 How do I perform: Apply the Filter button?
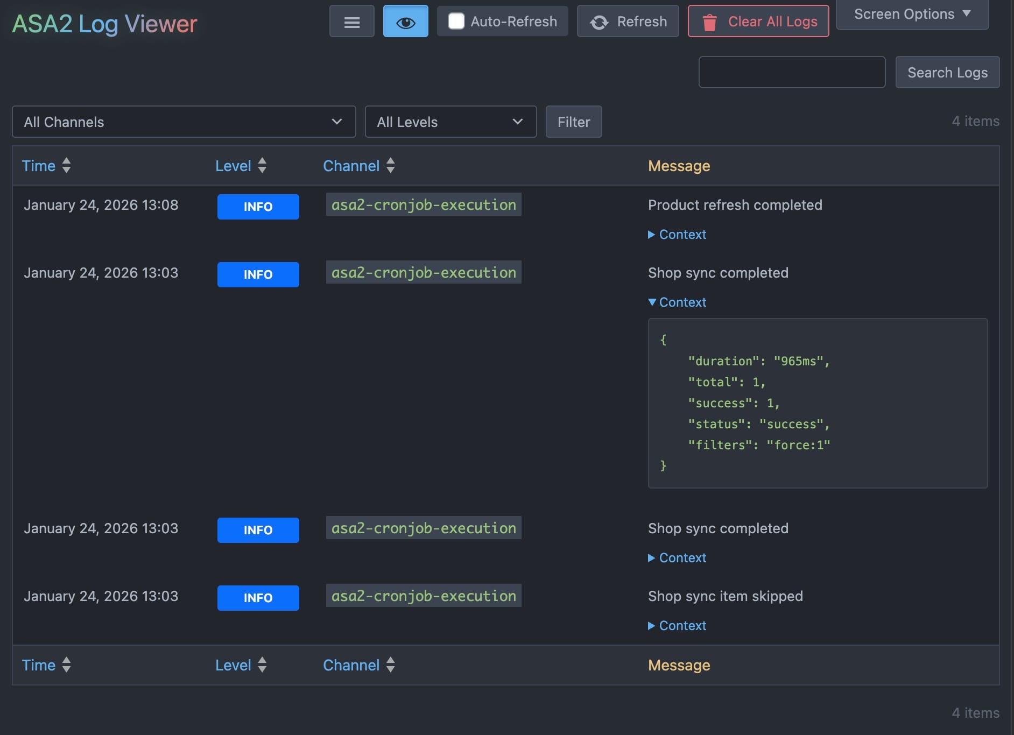[x=573, y=122]
